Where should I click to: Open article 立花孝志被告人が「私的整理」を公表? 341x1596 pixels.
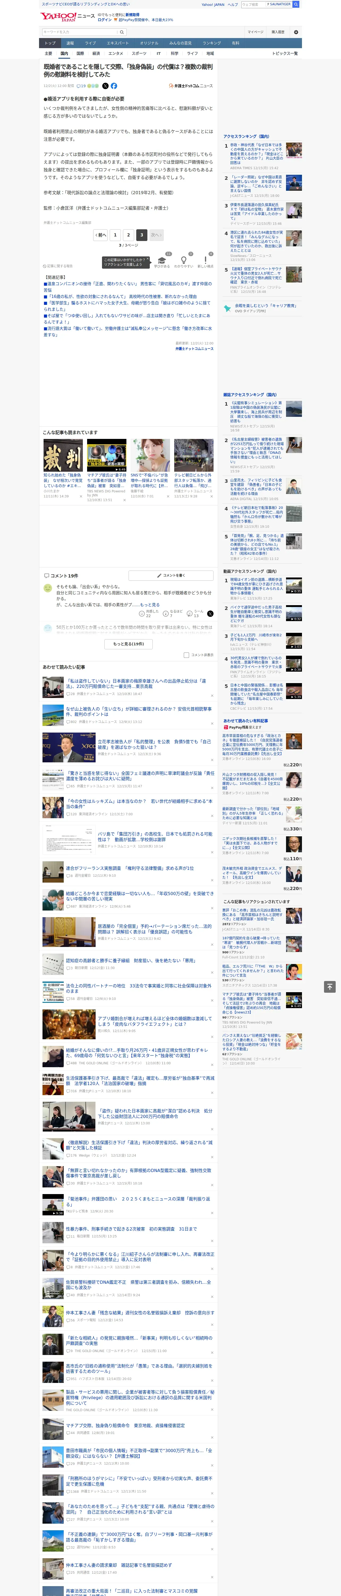point(154,744)
